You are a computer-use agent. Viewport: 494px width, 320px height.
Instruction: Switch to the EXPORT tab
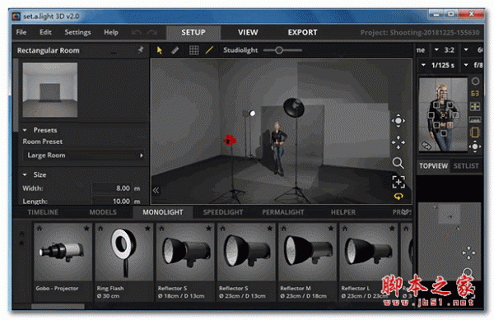click(x=302, y=32)
